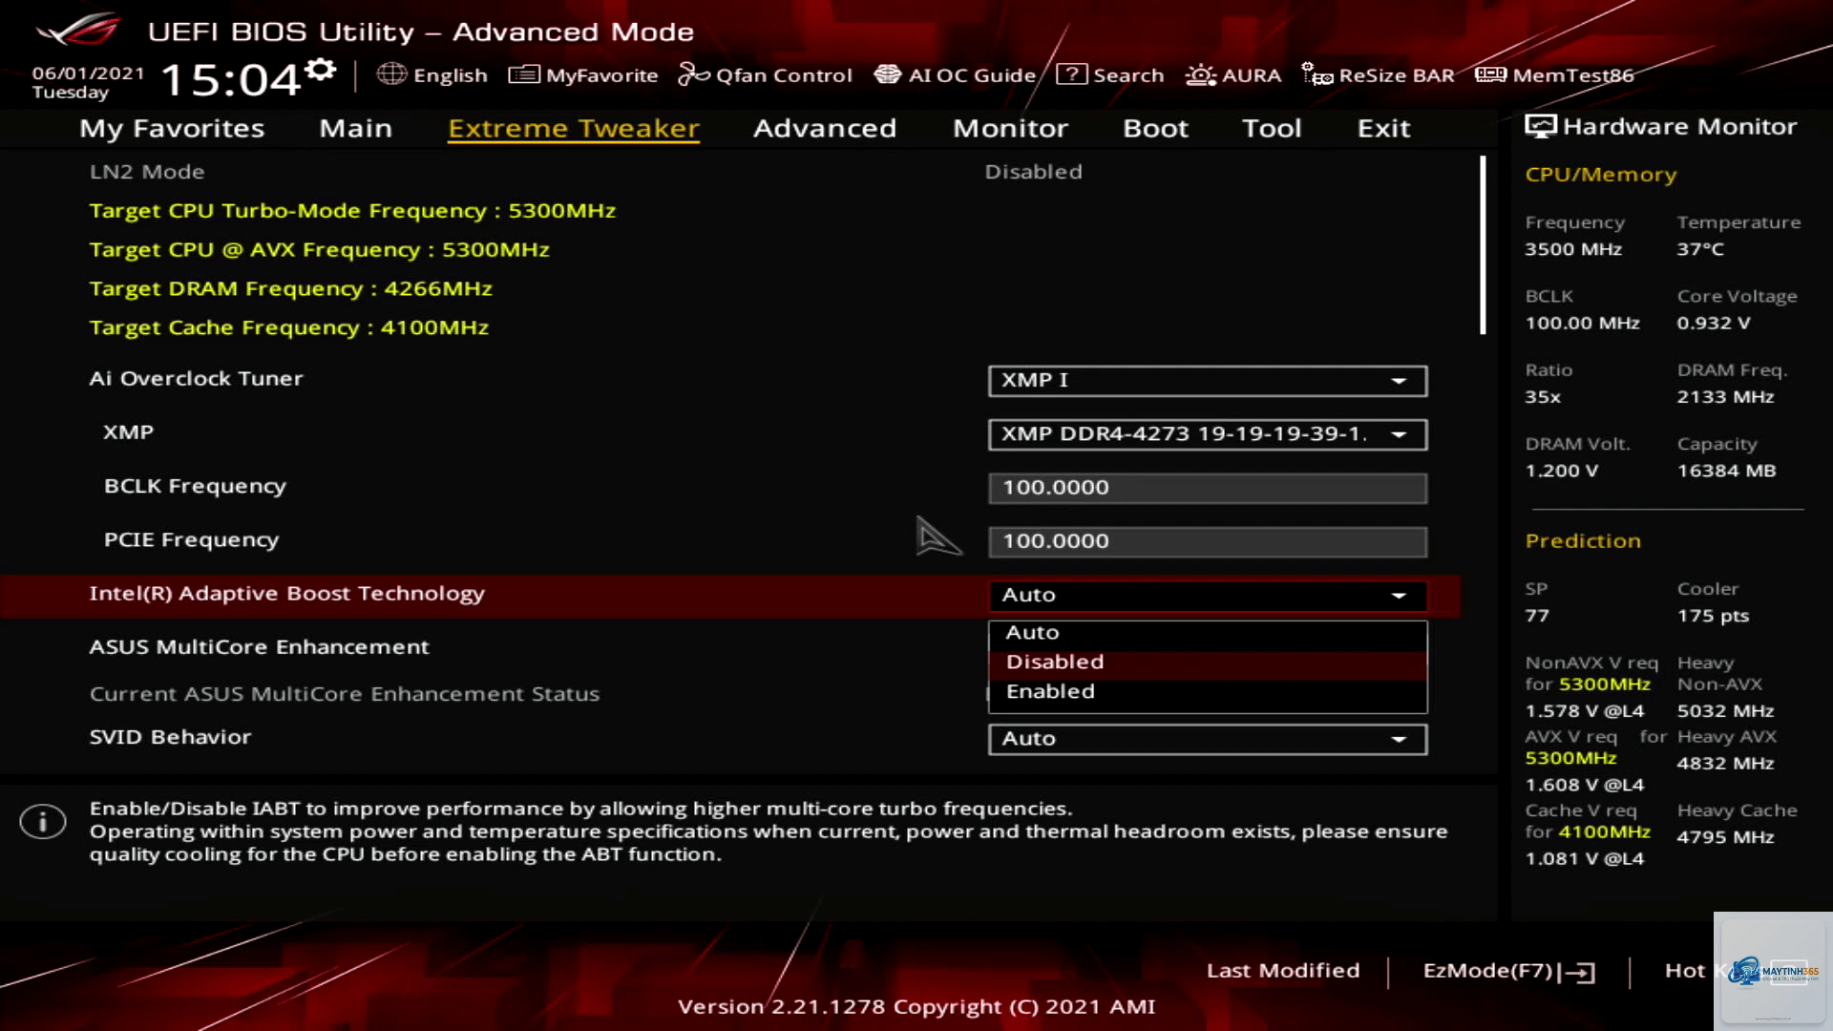Click the 15:04 clock time
The height and width of the screenshot is (1031, 1833).
[231, 79]
